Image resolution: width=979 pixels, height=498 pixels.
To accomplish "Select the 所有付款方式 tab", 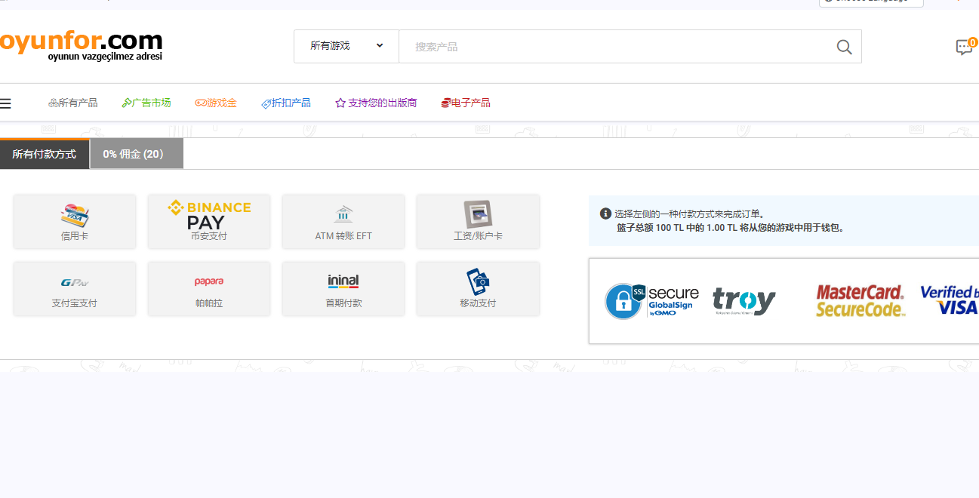I will 42,154.
